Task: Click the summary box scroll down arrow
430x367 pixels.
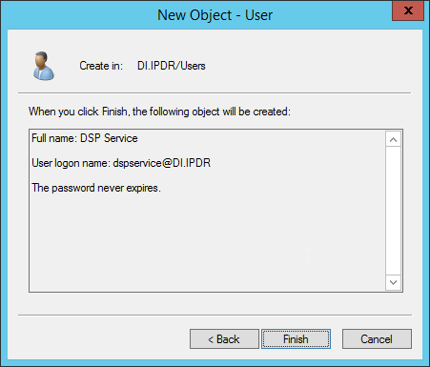Action: (393, 282)
